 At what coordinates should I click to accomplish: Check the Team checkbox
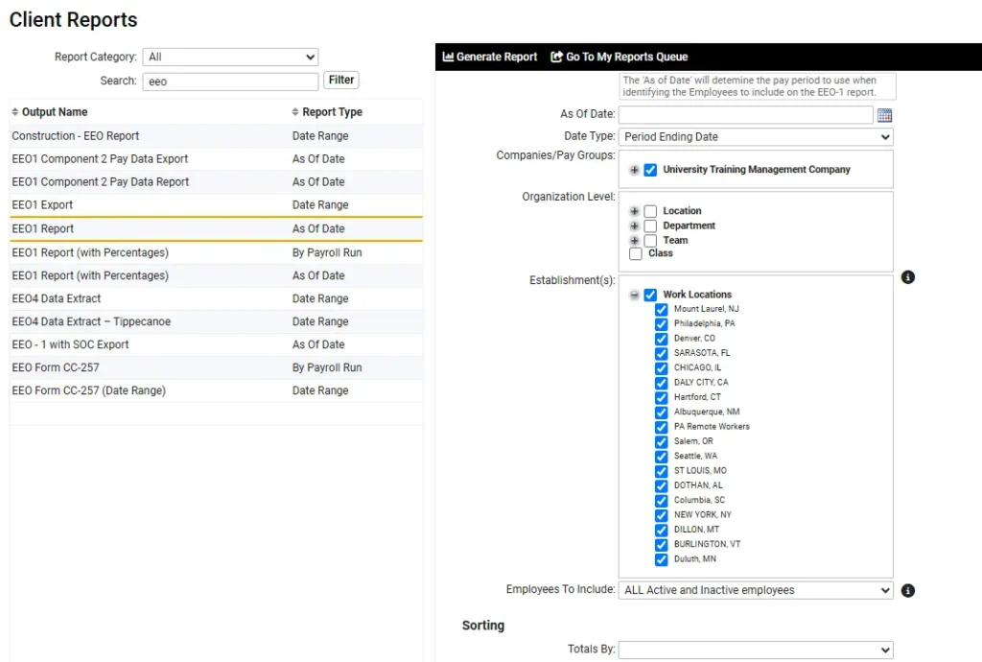click(x=650, y=241)
